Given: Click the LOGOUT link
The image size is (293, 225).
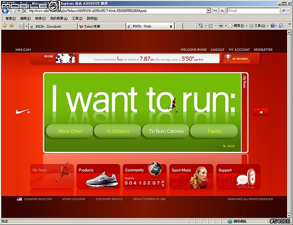Looking at the screenshot, I should (x=217, y=50).
